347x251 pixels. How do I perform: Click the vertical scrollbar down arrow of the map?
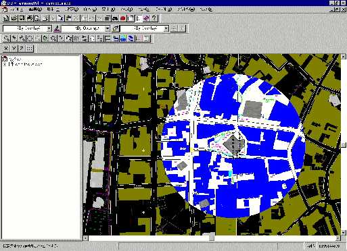click(344, 232)
